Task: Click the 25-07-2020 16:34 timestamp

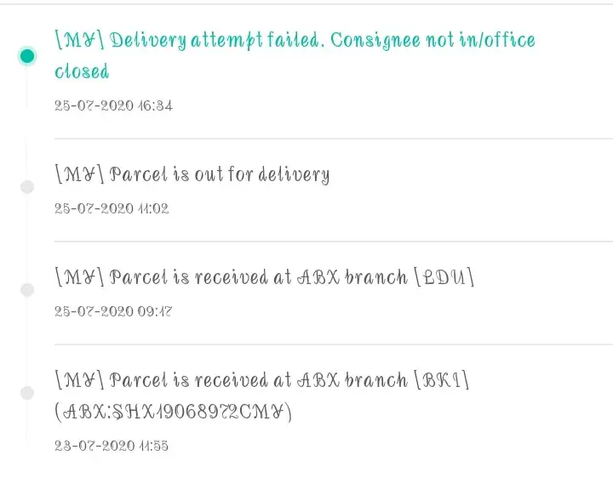Action: click(113, 106)
